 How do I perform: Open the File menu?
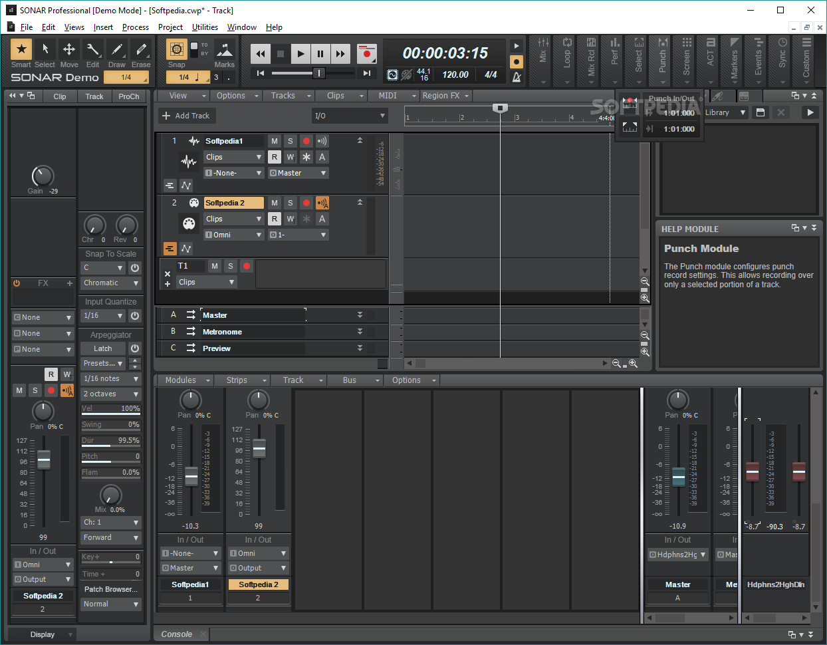tap(27, 27)
